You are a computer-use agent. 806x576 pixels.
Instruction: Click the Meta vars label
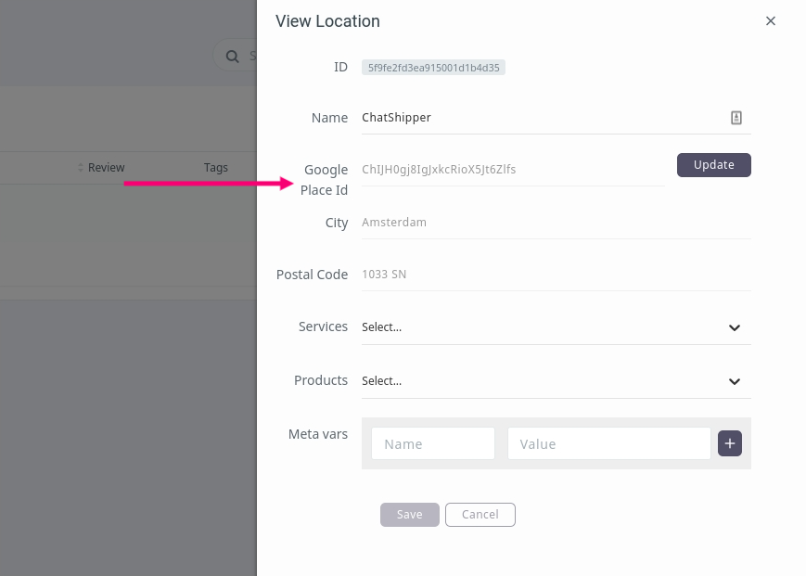[x=318, y=434]
